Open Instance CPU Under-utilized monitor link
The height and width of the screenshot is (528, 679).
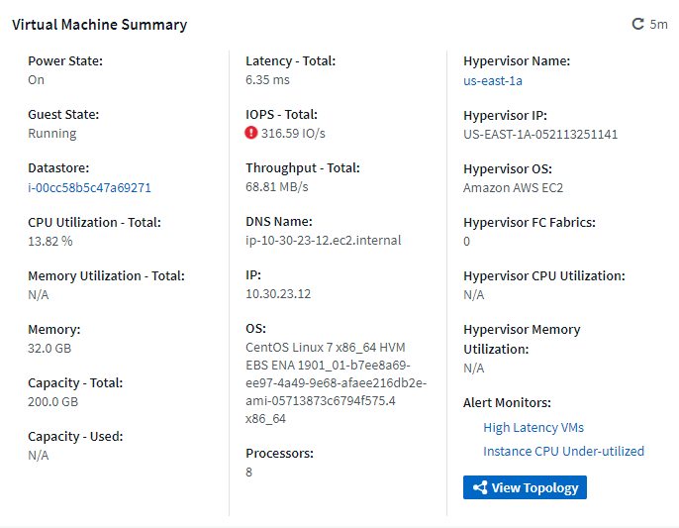563,452
